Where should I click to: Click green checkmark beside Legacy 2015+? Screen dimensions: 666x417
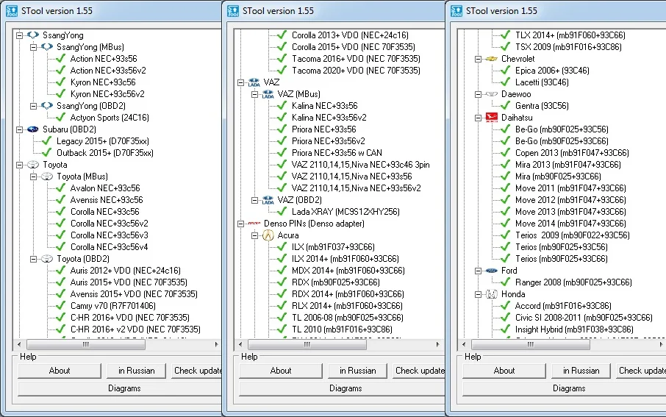[47, 141]
